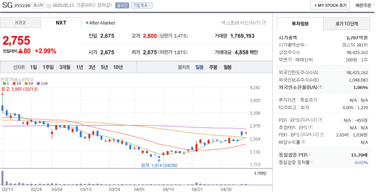Image resolution: width=379 pixels, height=192 pixels.
Task: Open help icon beside PBR BPS(2024.12)
Action: [x=322, y=135]
